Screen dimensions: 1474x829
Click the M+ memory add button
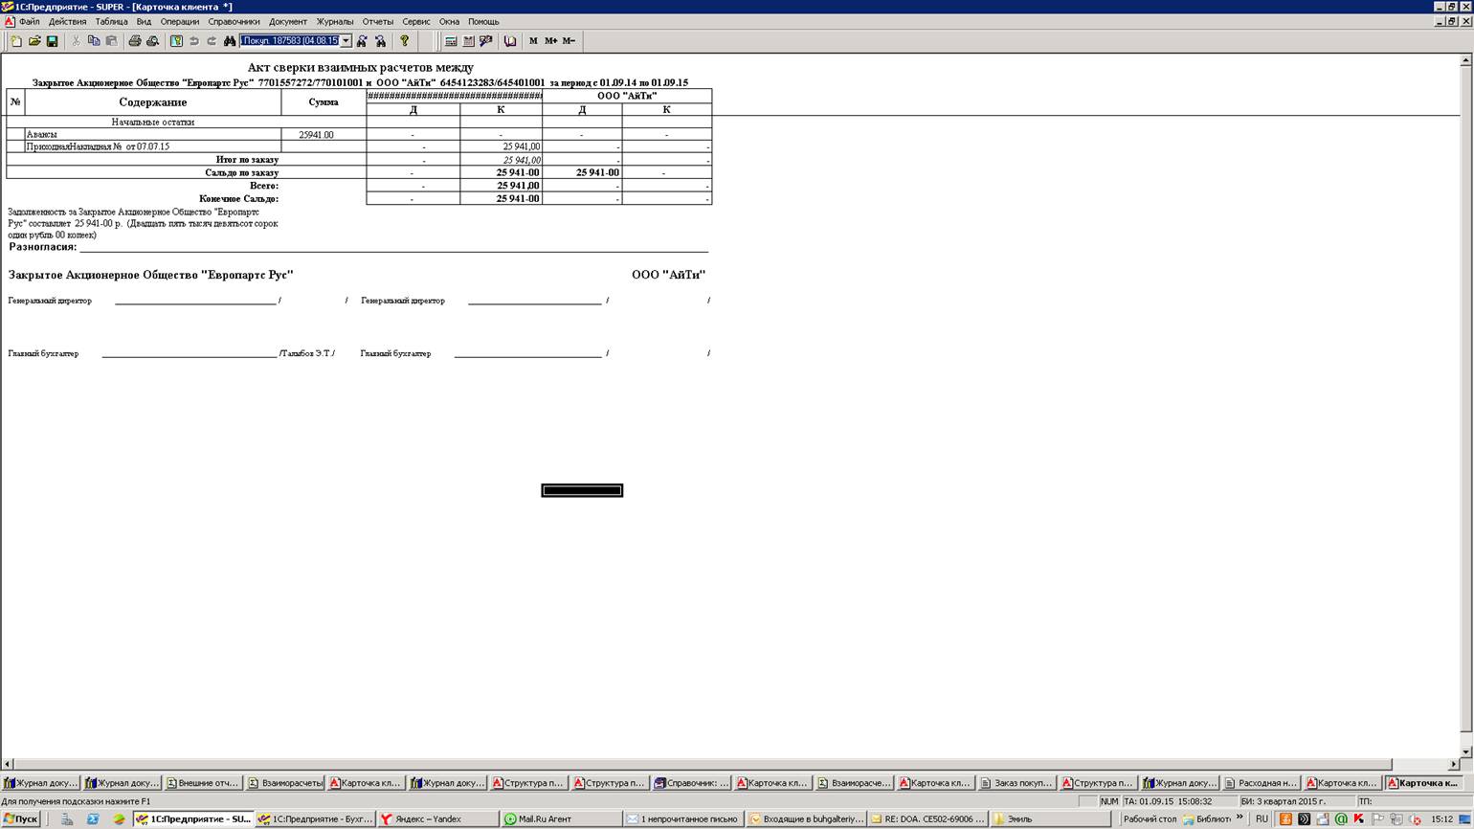[550, 41]
